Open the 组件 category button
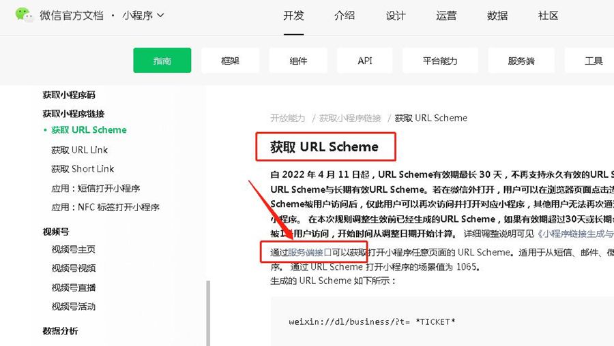The width and height of the screenshot is (614, 346). (x=298, y=61)
